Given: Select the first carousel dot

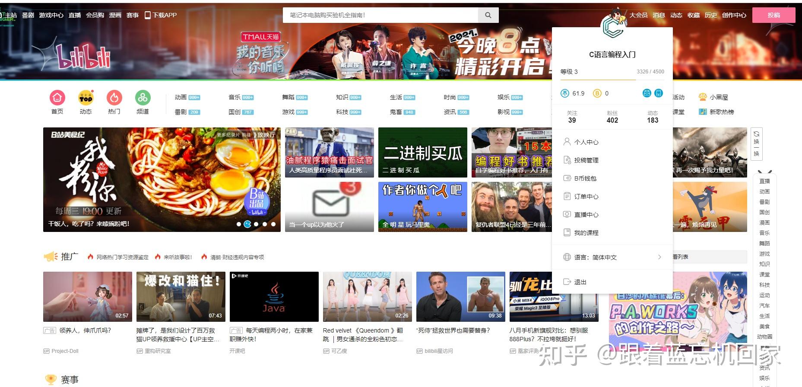Looking at the screenshot, I should click(x=239, y=224).
